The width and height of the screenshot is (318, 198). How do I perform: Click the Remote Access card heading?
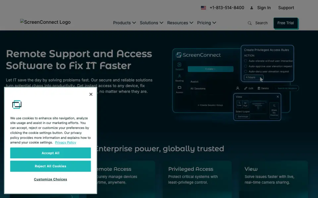pos(114,169)
